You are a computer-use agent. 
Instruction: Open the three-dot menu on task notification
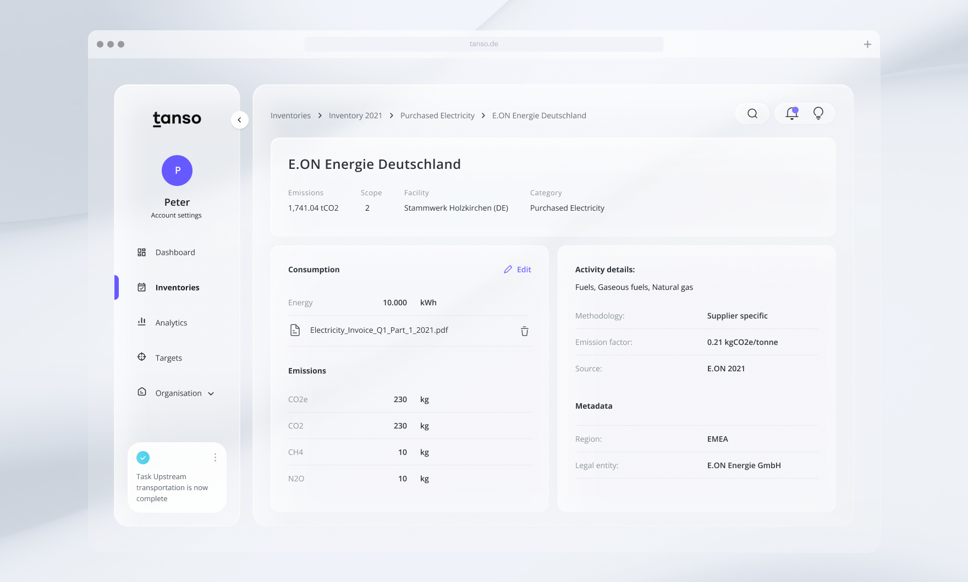pyautogui.click(x=215, y=458)
